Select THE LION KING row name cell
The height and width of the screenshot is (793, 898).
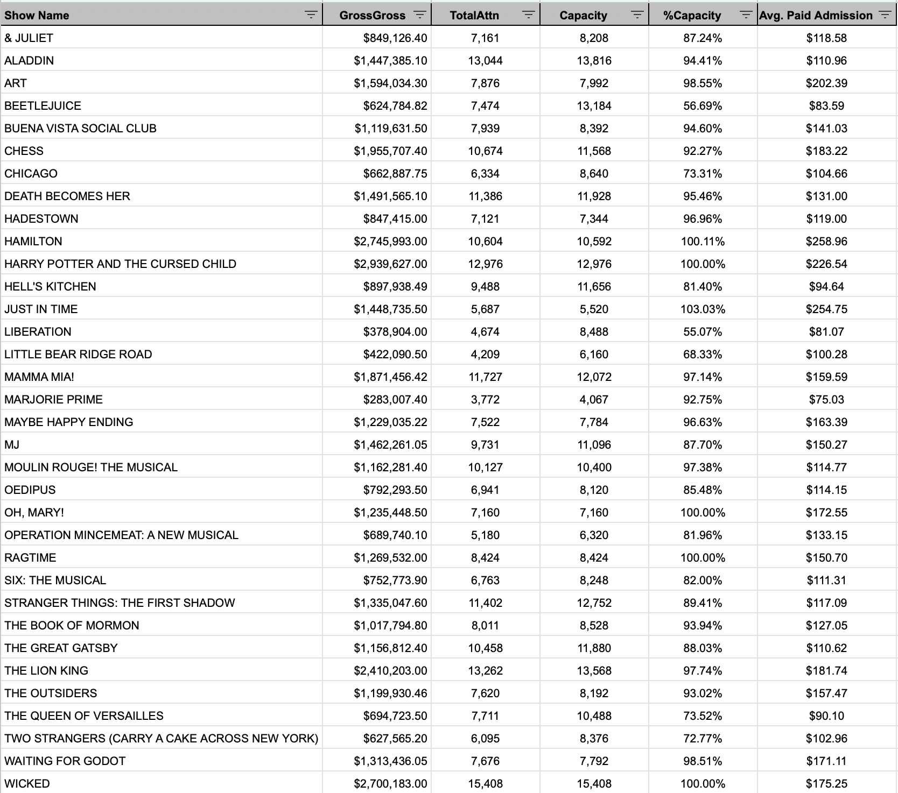coord(46,671)
